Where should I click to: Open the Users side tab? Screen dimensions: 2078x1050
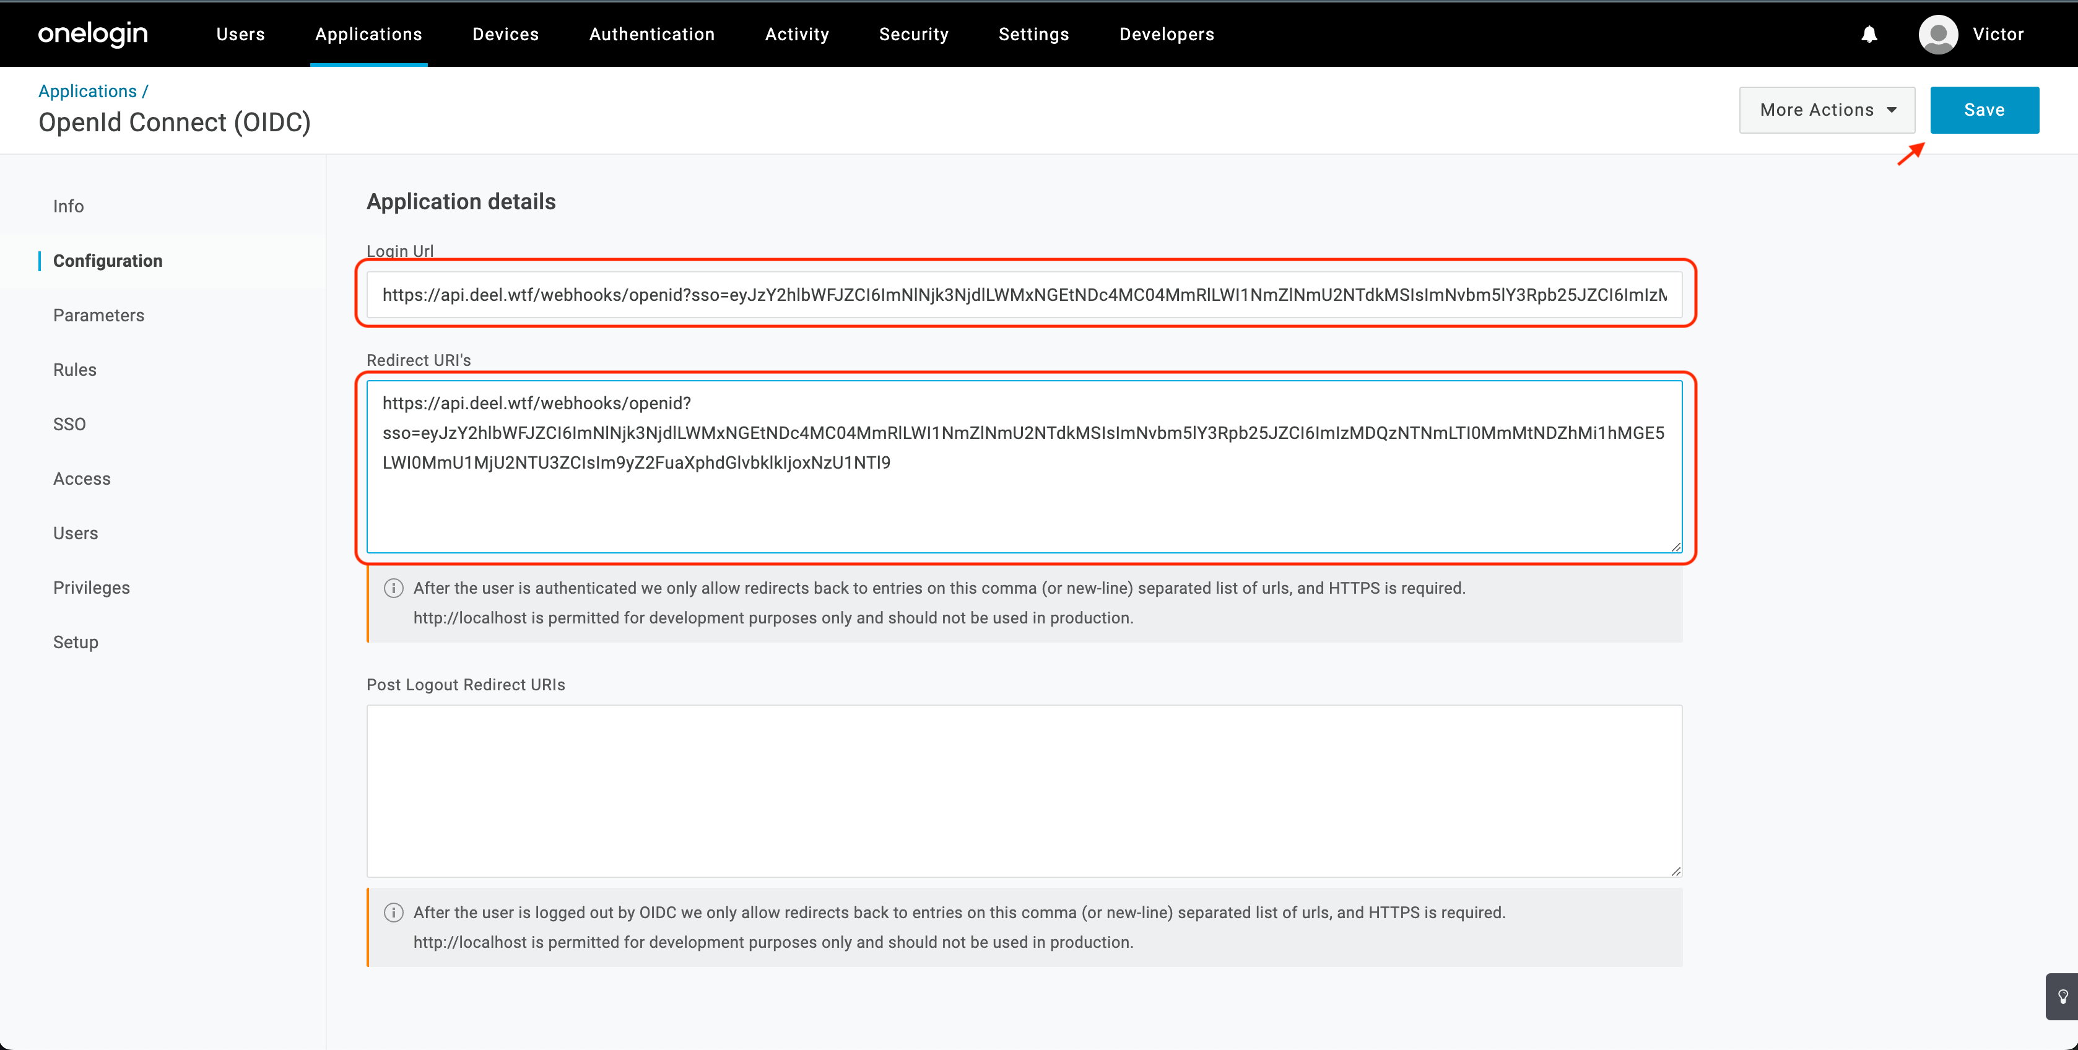coord(76,533)
